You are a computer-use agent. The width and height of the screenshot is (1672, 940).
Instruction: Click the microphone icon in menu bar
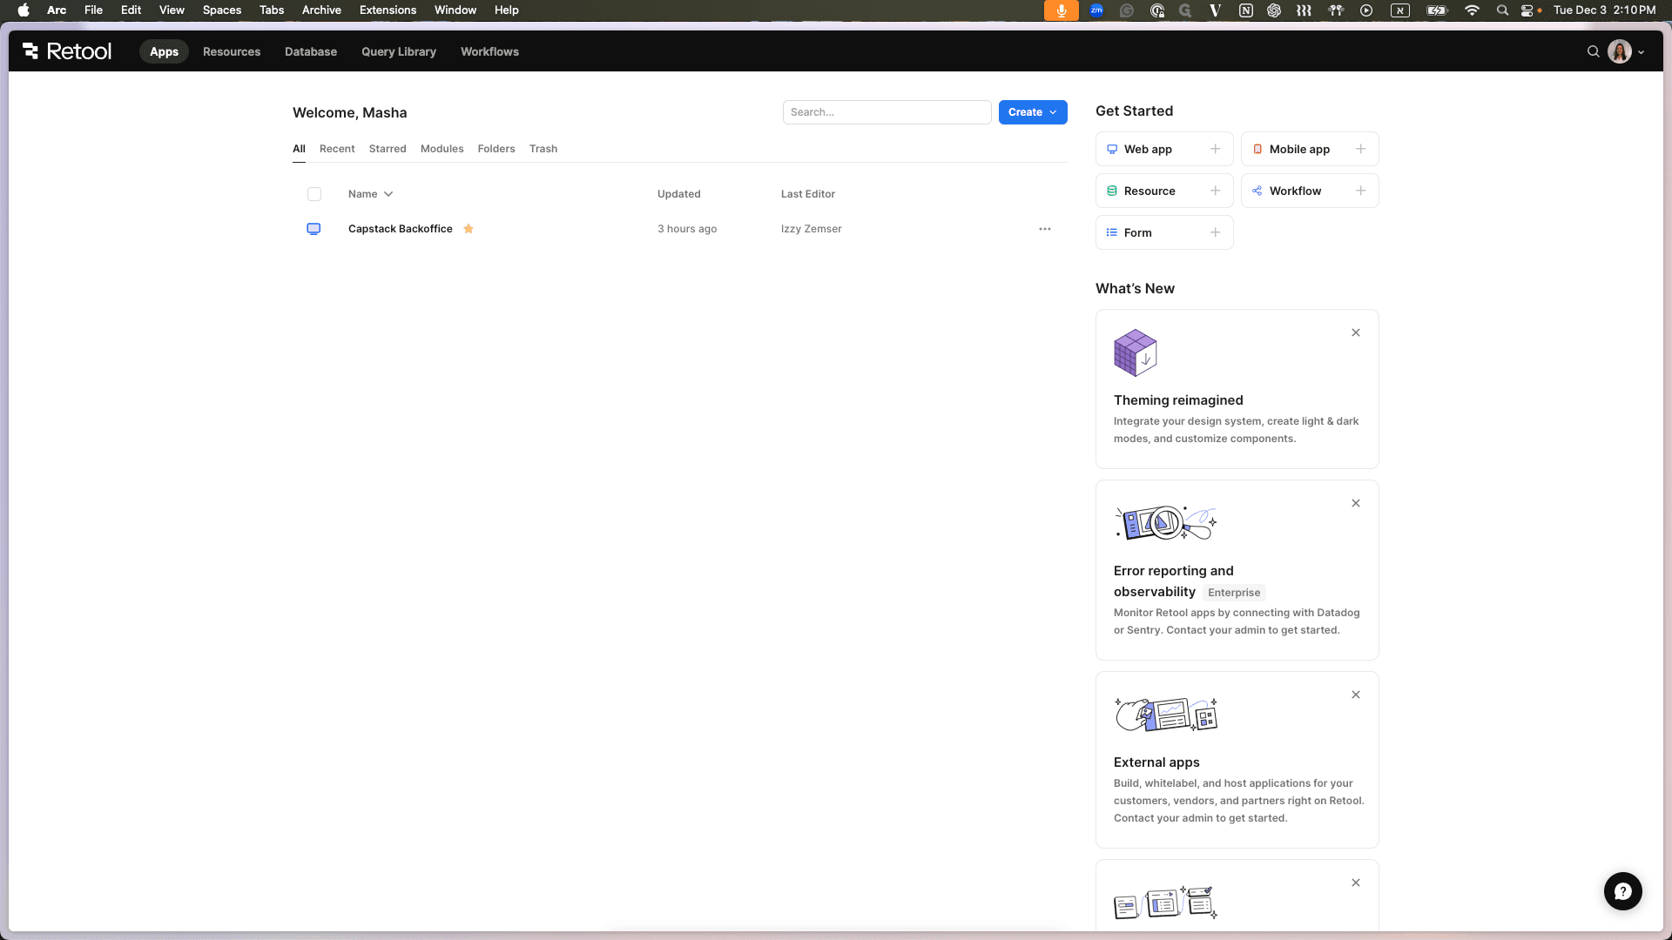pyautogui.click(x=1061, y=10)
